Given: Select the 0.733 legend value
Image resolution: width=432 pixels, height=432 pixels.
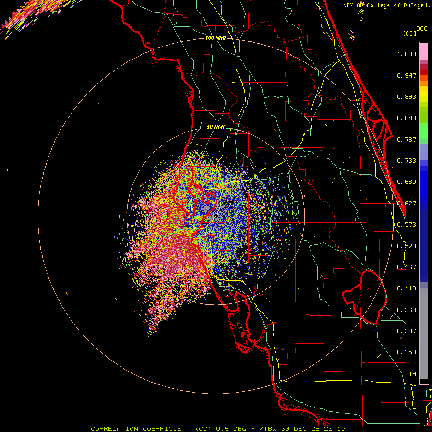Looking at the screenshot, I should point(407,161).
